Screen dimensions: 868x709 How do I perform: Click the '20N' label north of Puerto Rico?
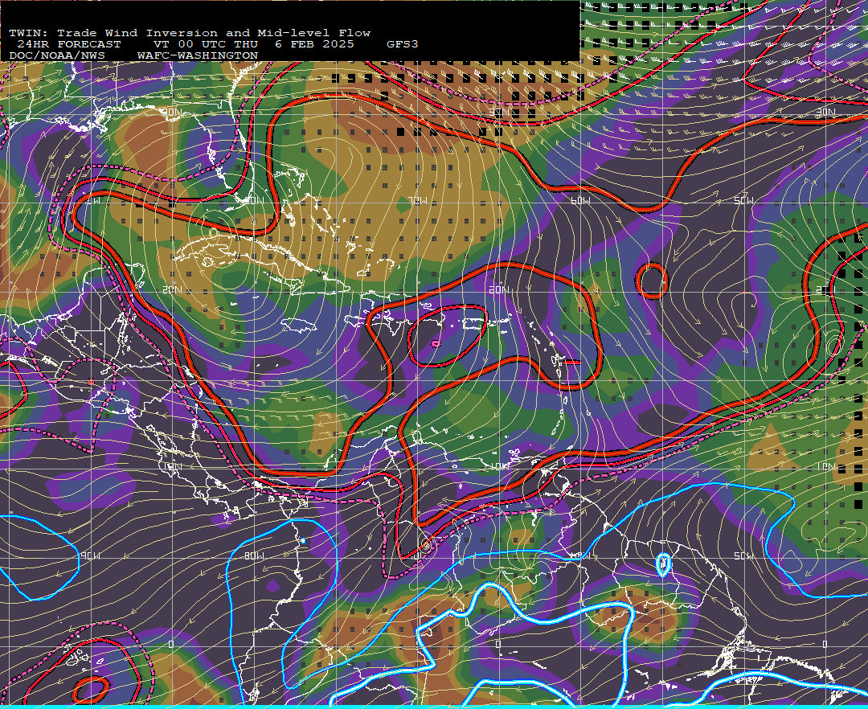pos(499,290)
